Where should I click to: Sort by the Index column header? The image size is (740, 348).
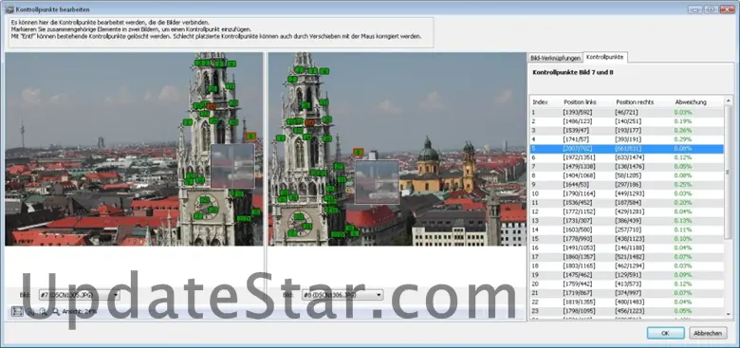pos(541,102)
